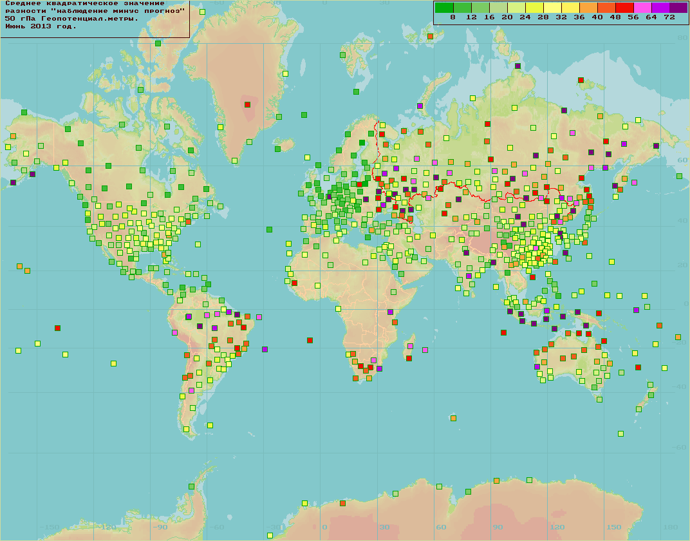Click the lone red marker in the South Atlantic
The width and height of the screenshot is (690, 541).
pos(310,340)
